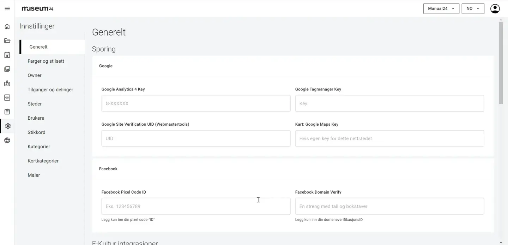This screenshot has height=245, width=508.
Task: Click the page's vertical scrollbar thumb
Action: tap(501, 63)
